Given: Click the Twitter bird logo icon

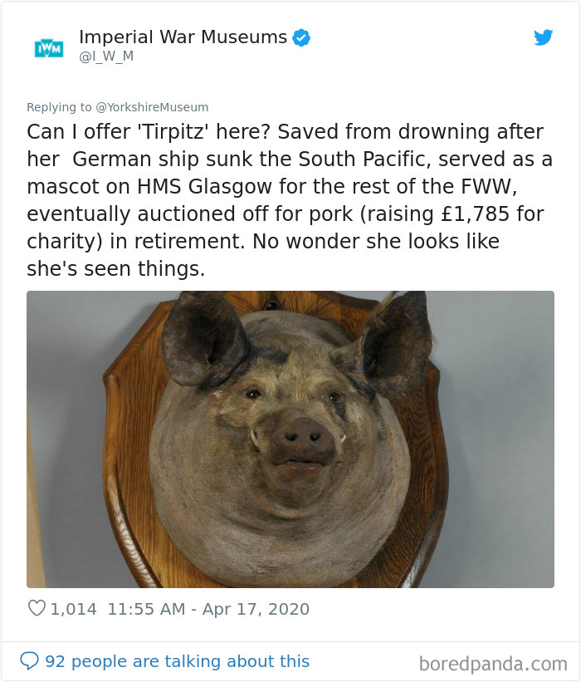Looking at the screenshot, I should [543, 37].
